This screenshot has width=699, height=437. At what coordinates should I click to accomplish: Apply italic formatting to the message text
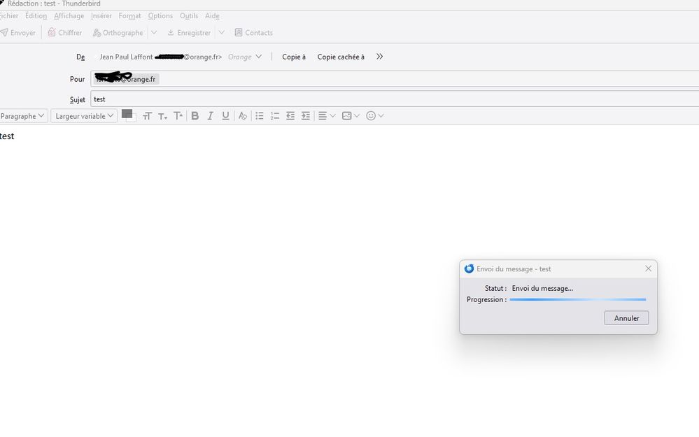click(210, 115)
